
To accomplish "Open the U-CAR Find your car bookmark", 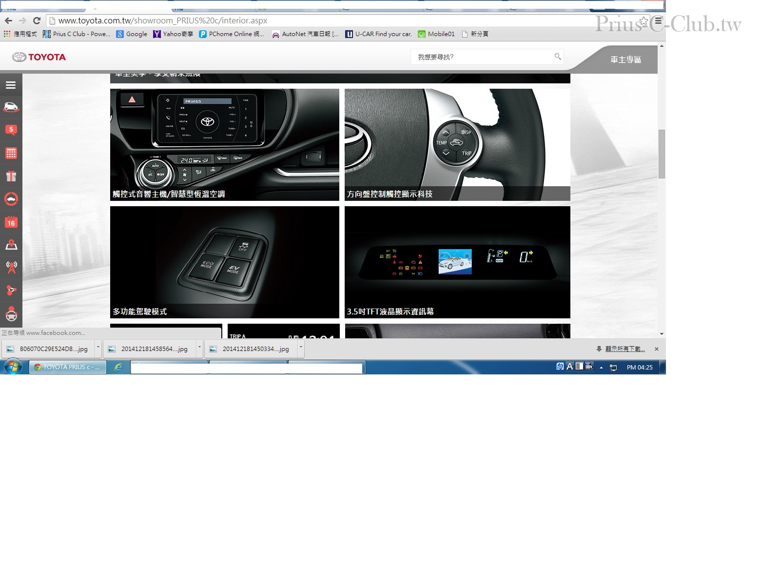I will (379, 34).
